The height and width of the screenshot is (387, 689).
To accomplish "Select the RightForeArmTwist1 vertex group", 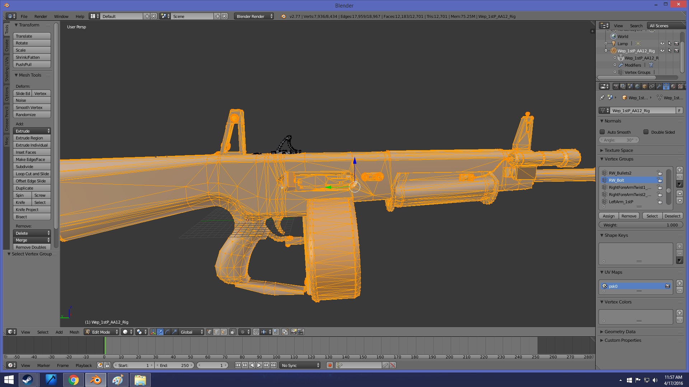I will [x=630, y=187].
